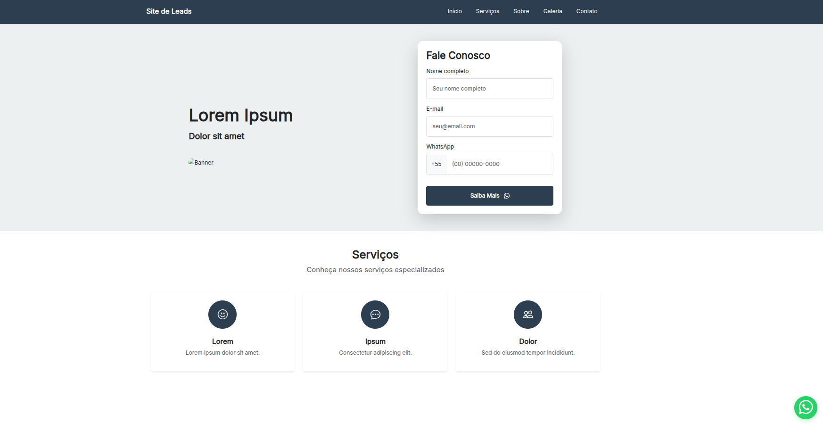Click the broken Banner image
Image resolution: width=823 pixels, height=424 pixels.
click(201, 162)
